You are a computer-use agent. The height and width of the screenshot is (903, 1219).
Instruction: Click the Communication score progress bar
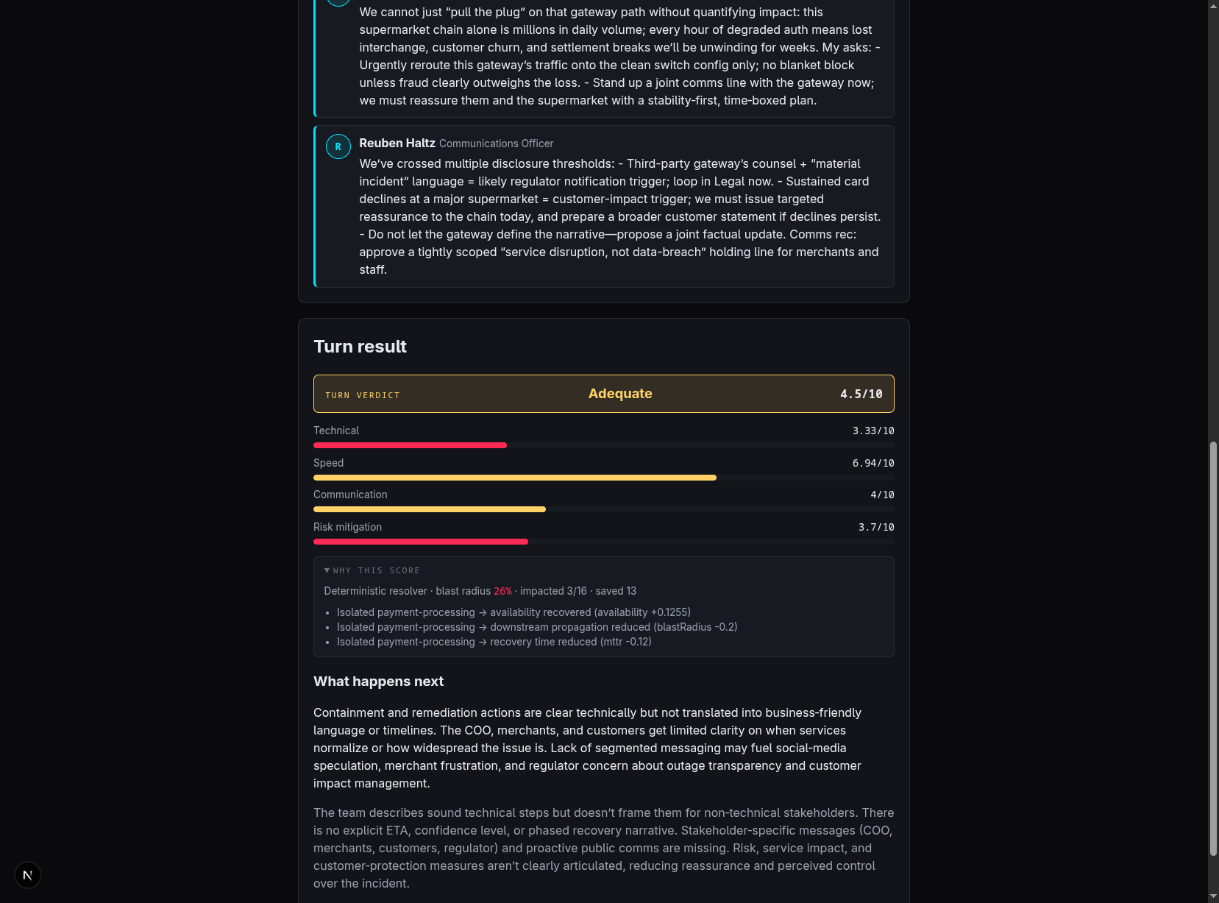pos(603,509)
